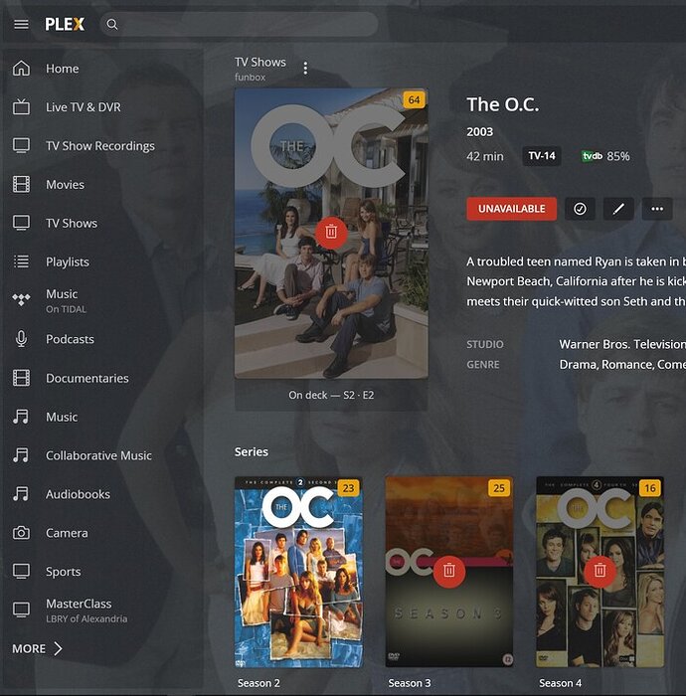Screen dimensions: 686x696
Task: Select the TV Show Recordings monitor icon
Action: click(21, 145)
